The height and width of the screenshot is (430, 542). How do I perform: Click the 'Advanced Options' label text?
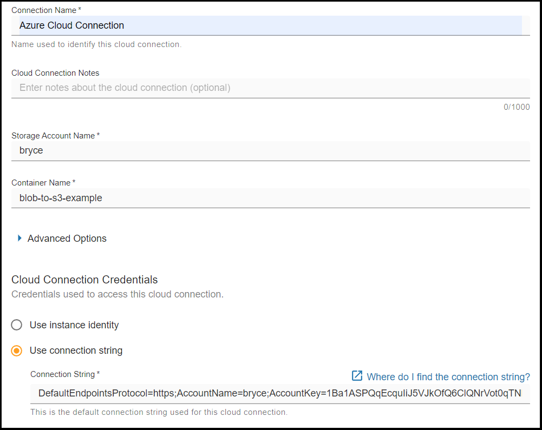67,239
